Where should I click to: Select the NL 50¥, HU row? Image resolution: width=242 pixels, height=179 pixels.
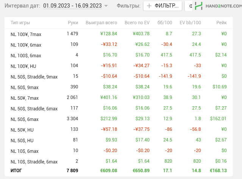119,129
